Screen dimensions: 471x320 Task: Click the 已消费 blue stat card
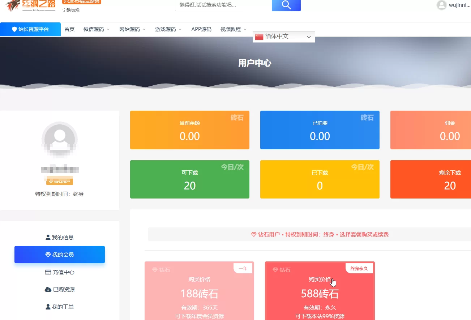(x=320, y=130)
